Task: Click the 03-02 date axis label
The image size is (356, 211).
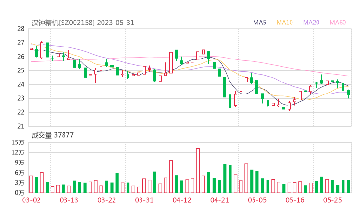Action: (31, 200)
